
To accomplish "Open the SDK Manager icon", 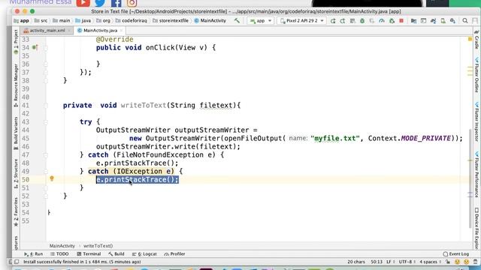I will tap(452, 21).
